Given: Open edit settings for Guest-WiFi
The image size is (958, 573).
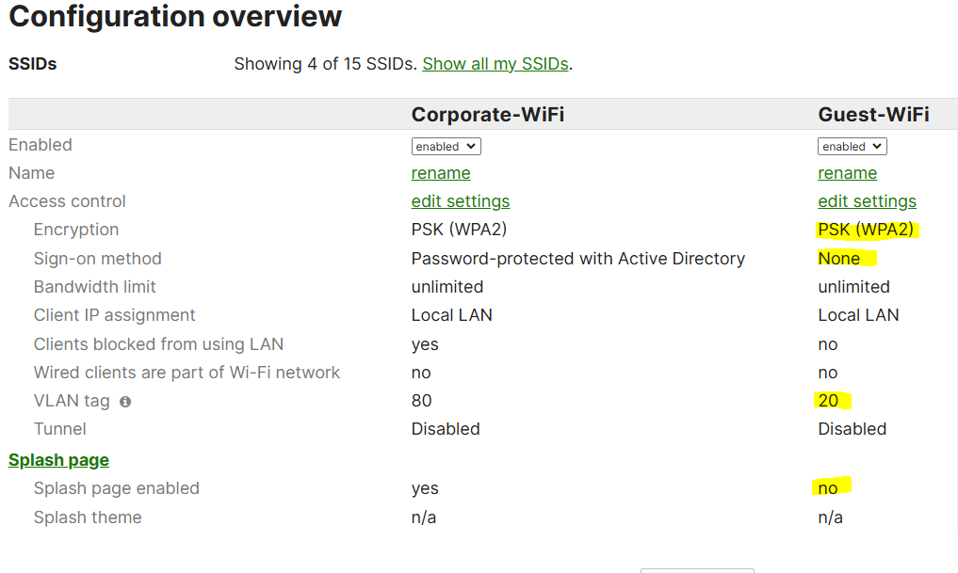Looking at the screenshot, I should tap(867, 201).
